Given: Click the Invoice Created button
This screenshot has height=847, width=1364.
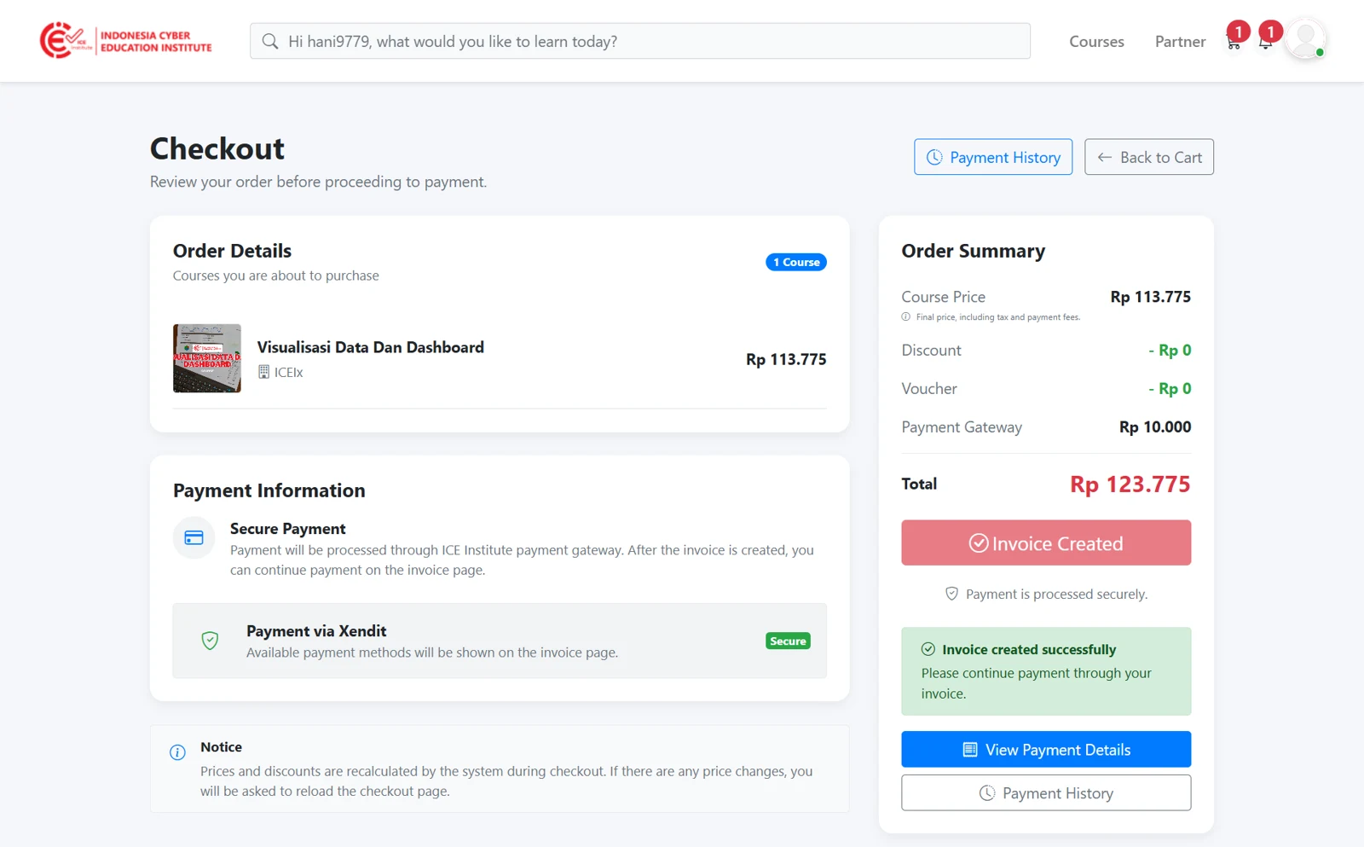Looking at the screenshot, I should (1046, 542).
